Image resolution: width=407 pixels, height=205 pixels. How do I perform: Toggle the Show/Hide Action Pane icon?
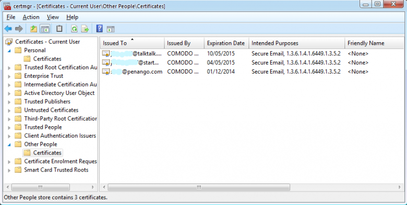click(111, 29)
